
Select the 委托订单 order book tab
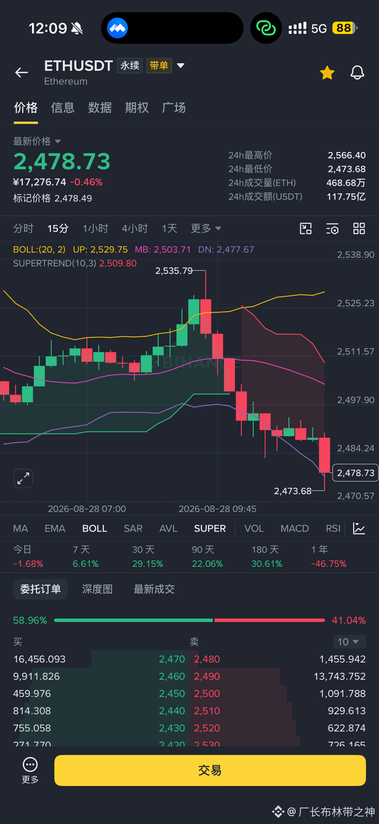point(40,589)
